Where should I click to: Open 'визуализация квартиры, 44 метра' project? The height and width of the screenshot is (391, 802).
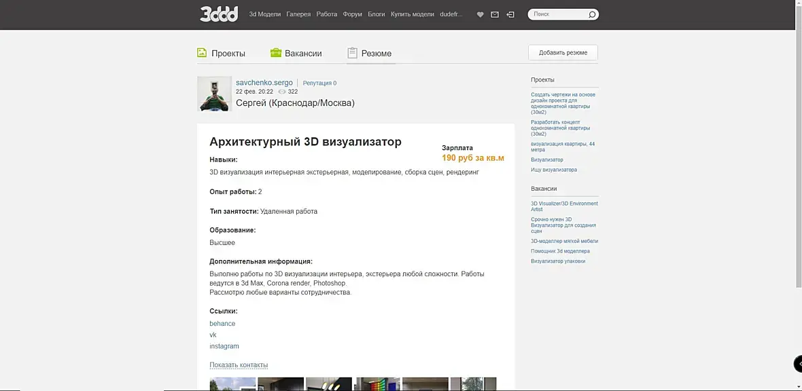point(563,147)
